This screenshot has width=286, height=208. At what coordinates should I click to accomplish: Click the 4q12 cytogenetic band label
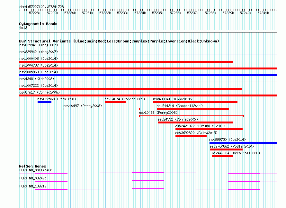click(23, 28)
